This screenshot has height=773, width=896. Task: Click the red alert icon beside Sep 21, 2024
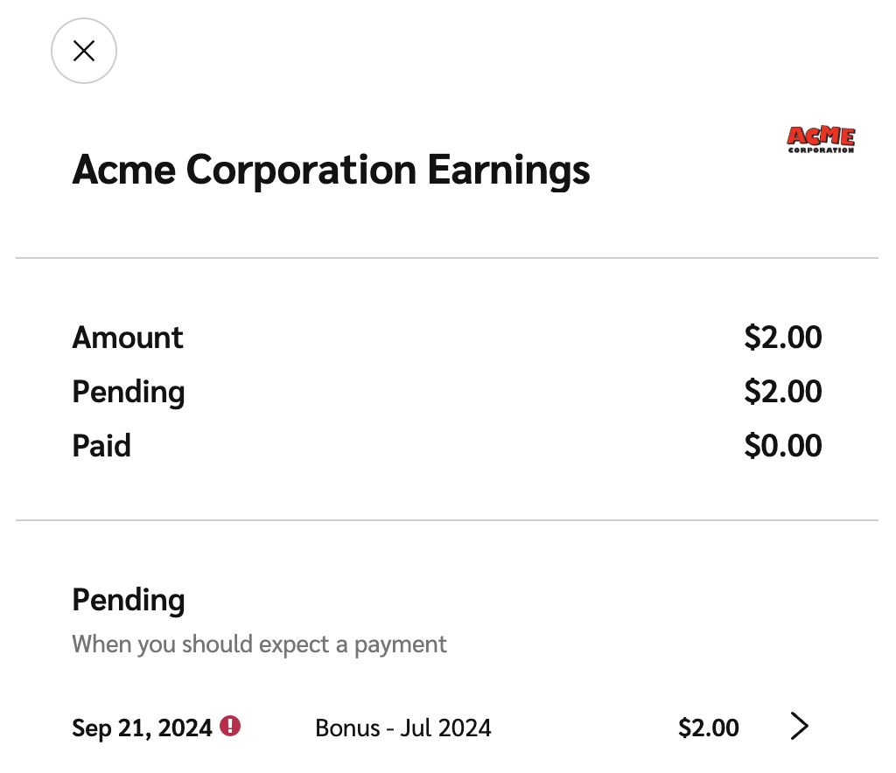pyautogui.click(x=230, y=726)
